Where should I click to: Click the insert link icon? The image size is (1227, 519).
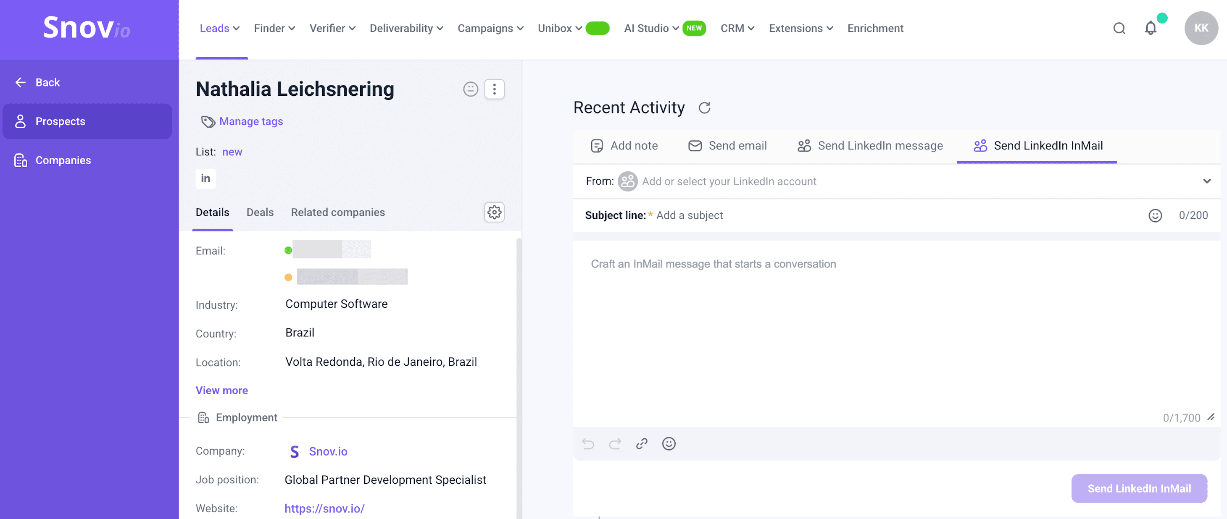tap(642, 443)
